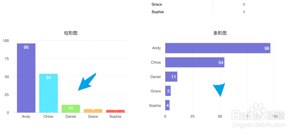302x135 pixels.
Task: Click the 柱形图 chart title
Action: (71, 33)
